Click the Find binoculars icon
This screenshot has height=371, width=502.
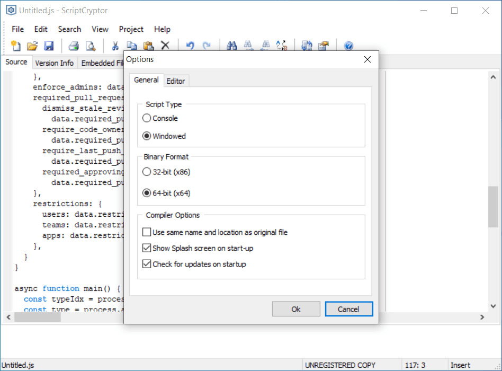(231, 46)
